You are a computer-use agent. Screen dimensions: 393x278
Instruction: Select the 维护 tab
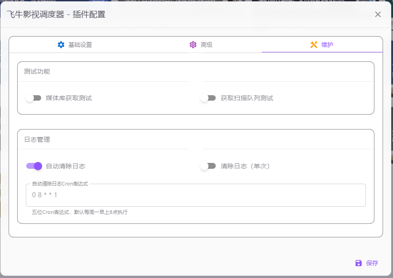point(322,45)
